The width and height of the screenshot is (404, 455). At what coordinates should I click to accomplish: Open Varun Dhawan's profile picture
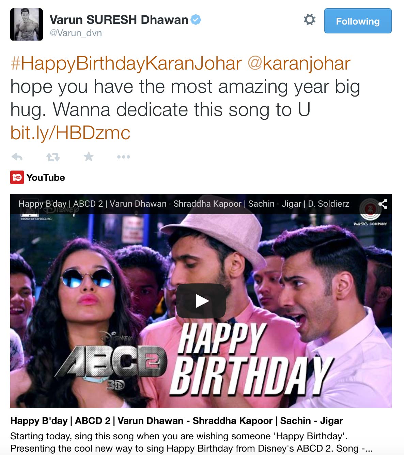27,25
